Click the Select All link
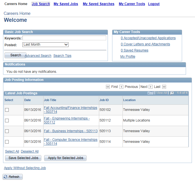 point(12,151)
